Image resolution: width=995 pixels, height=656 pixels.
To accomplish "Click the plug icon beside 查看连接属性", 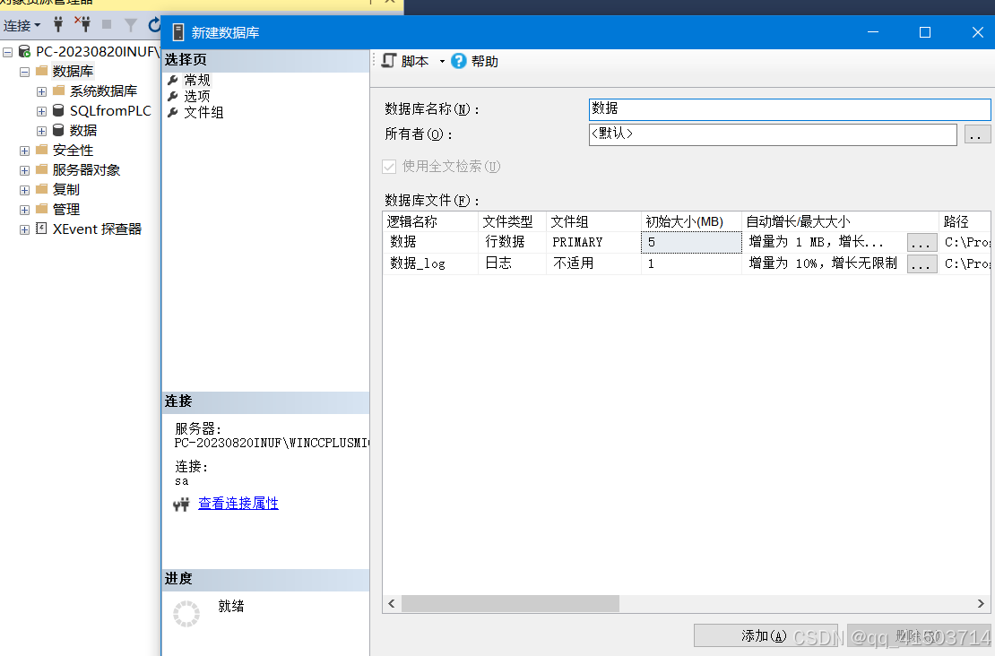I will pos(180,504).
